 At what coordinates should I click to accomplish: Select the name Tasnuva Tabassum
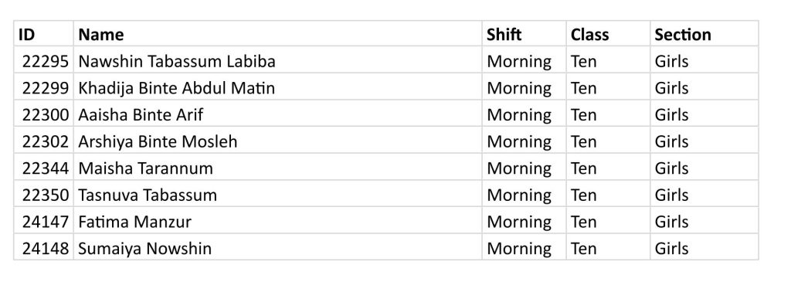point(148,195)
